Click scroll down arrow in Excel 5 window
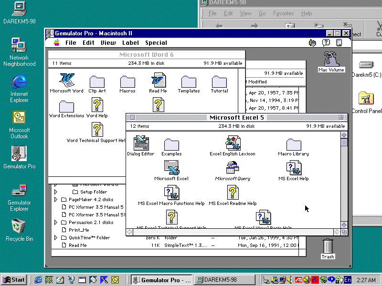The image size is (382, 286). [x=344, y=225]
